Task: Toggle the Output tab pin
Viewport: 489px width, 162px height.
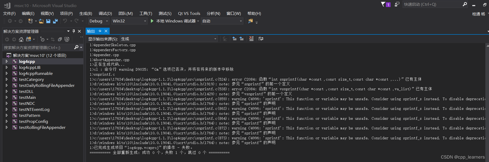Action: coord(100,31)
